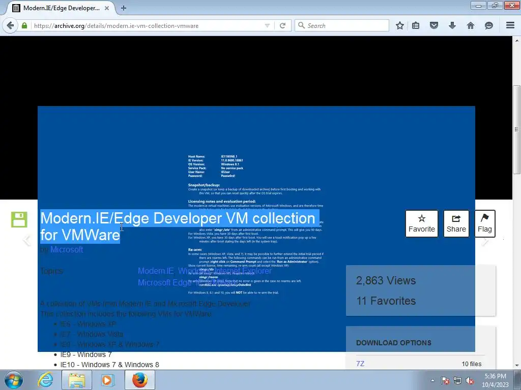Click the Action Center flag tray icon
This screenshot has width=521, height=390.
pos(445,380)
